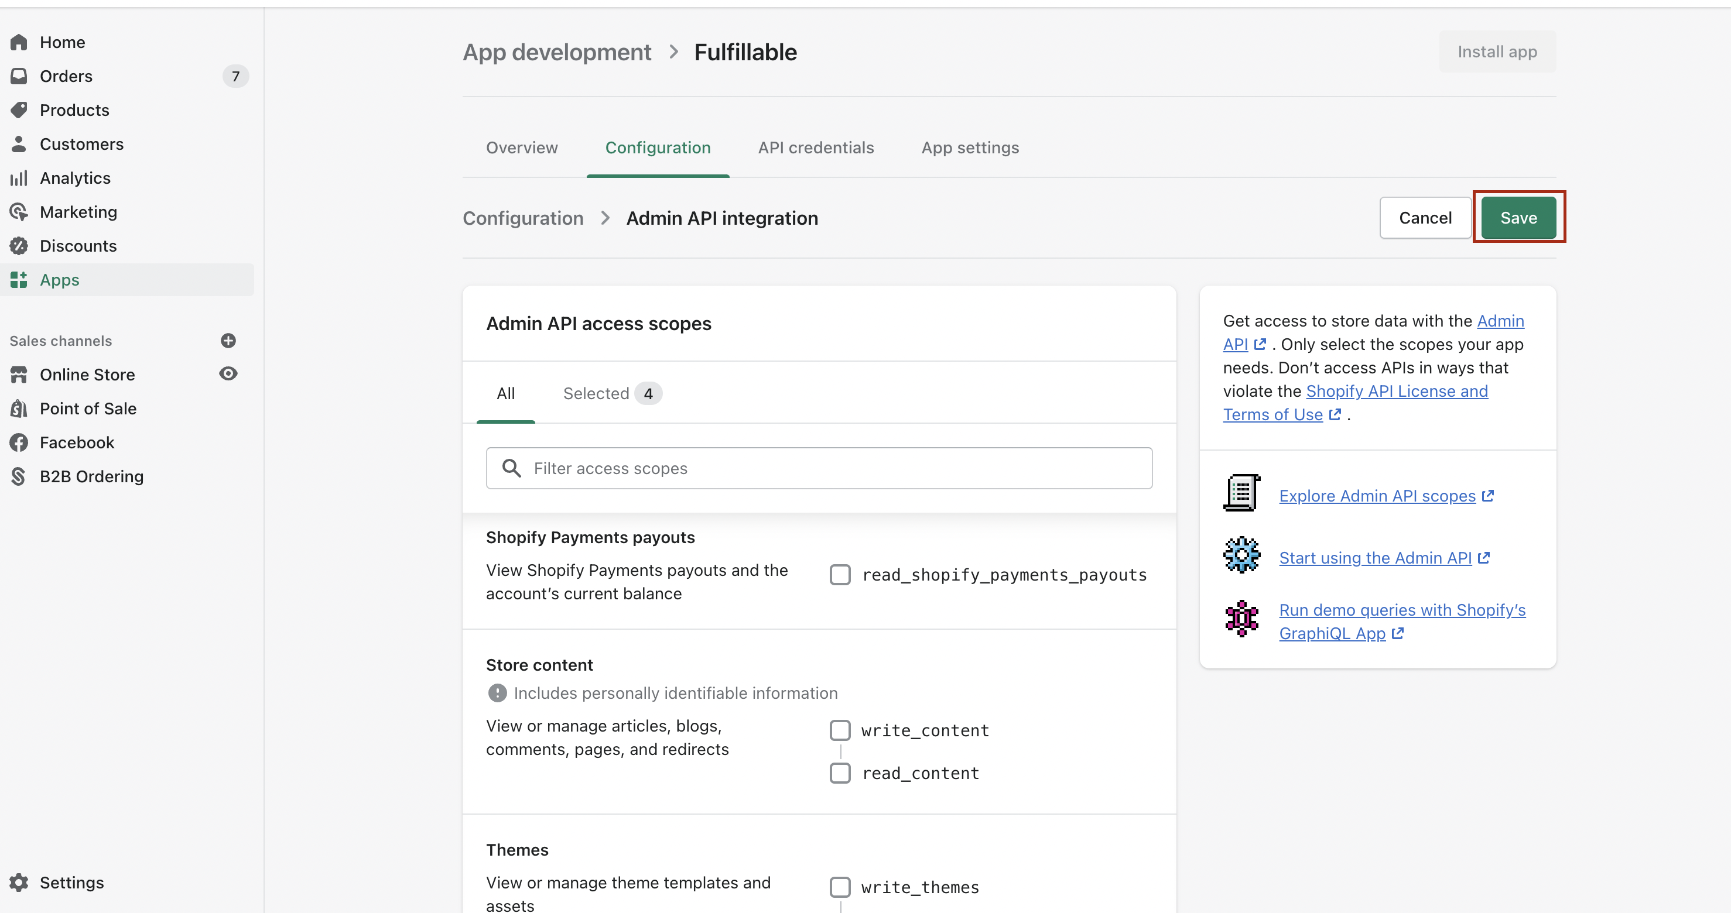Viewport: 1731px width, 913px height.
Task: Click the pink GraphiQL demo icon
Action: [x=1242, y=618]
